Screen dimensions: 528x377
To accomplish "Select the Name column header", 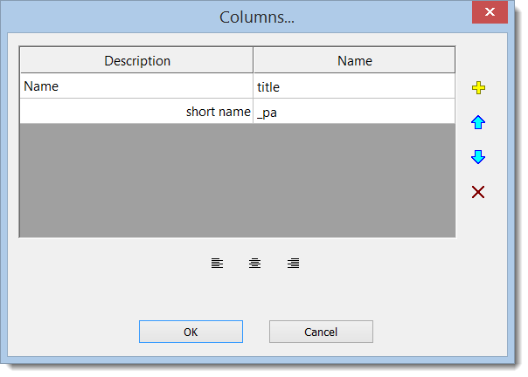I will point(354,60).
